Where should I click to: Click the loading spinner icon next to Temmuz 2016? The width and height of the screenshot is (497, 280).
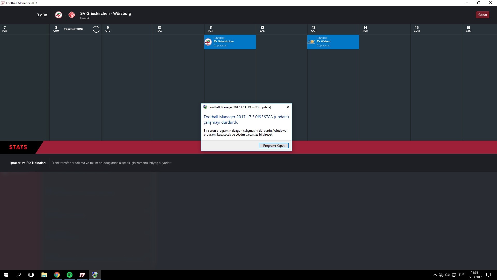point(96,29)
